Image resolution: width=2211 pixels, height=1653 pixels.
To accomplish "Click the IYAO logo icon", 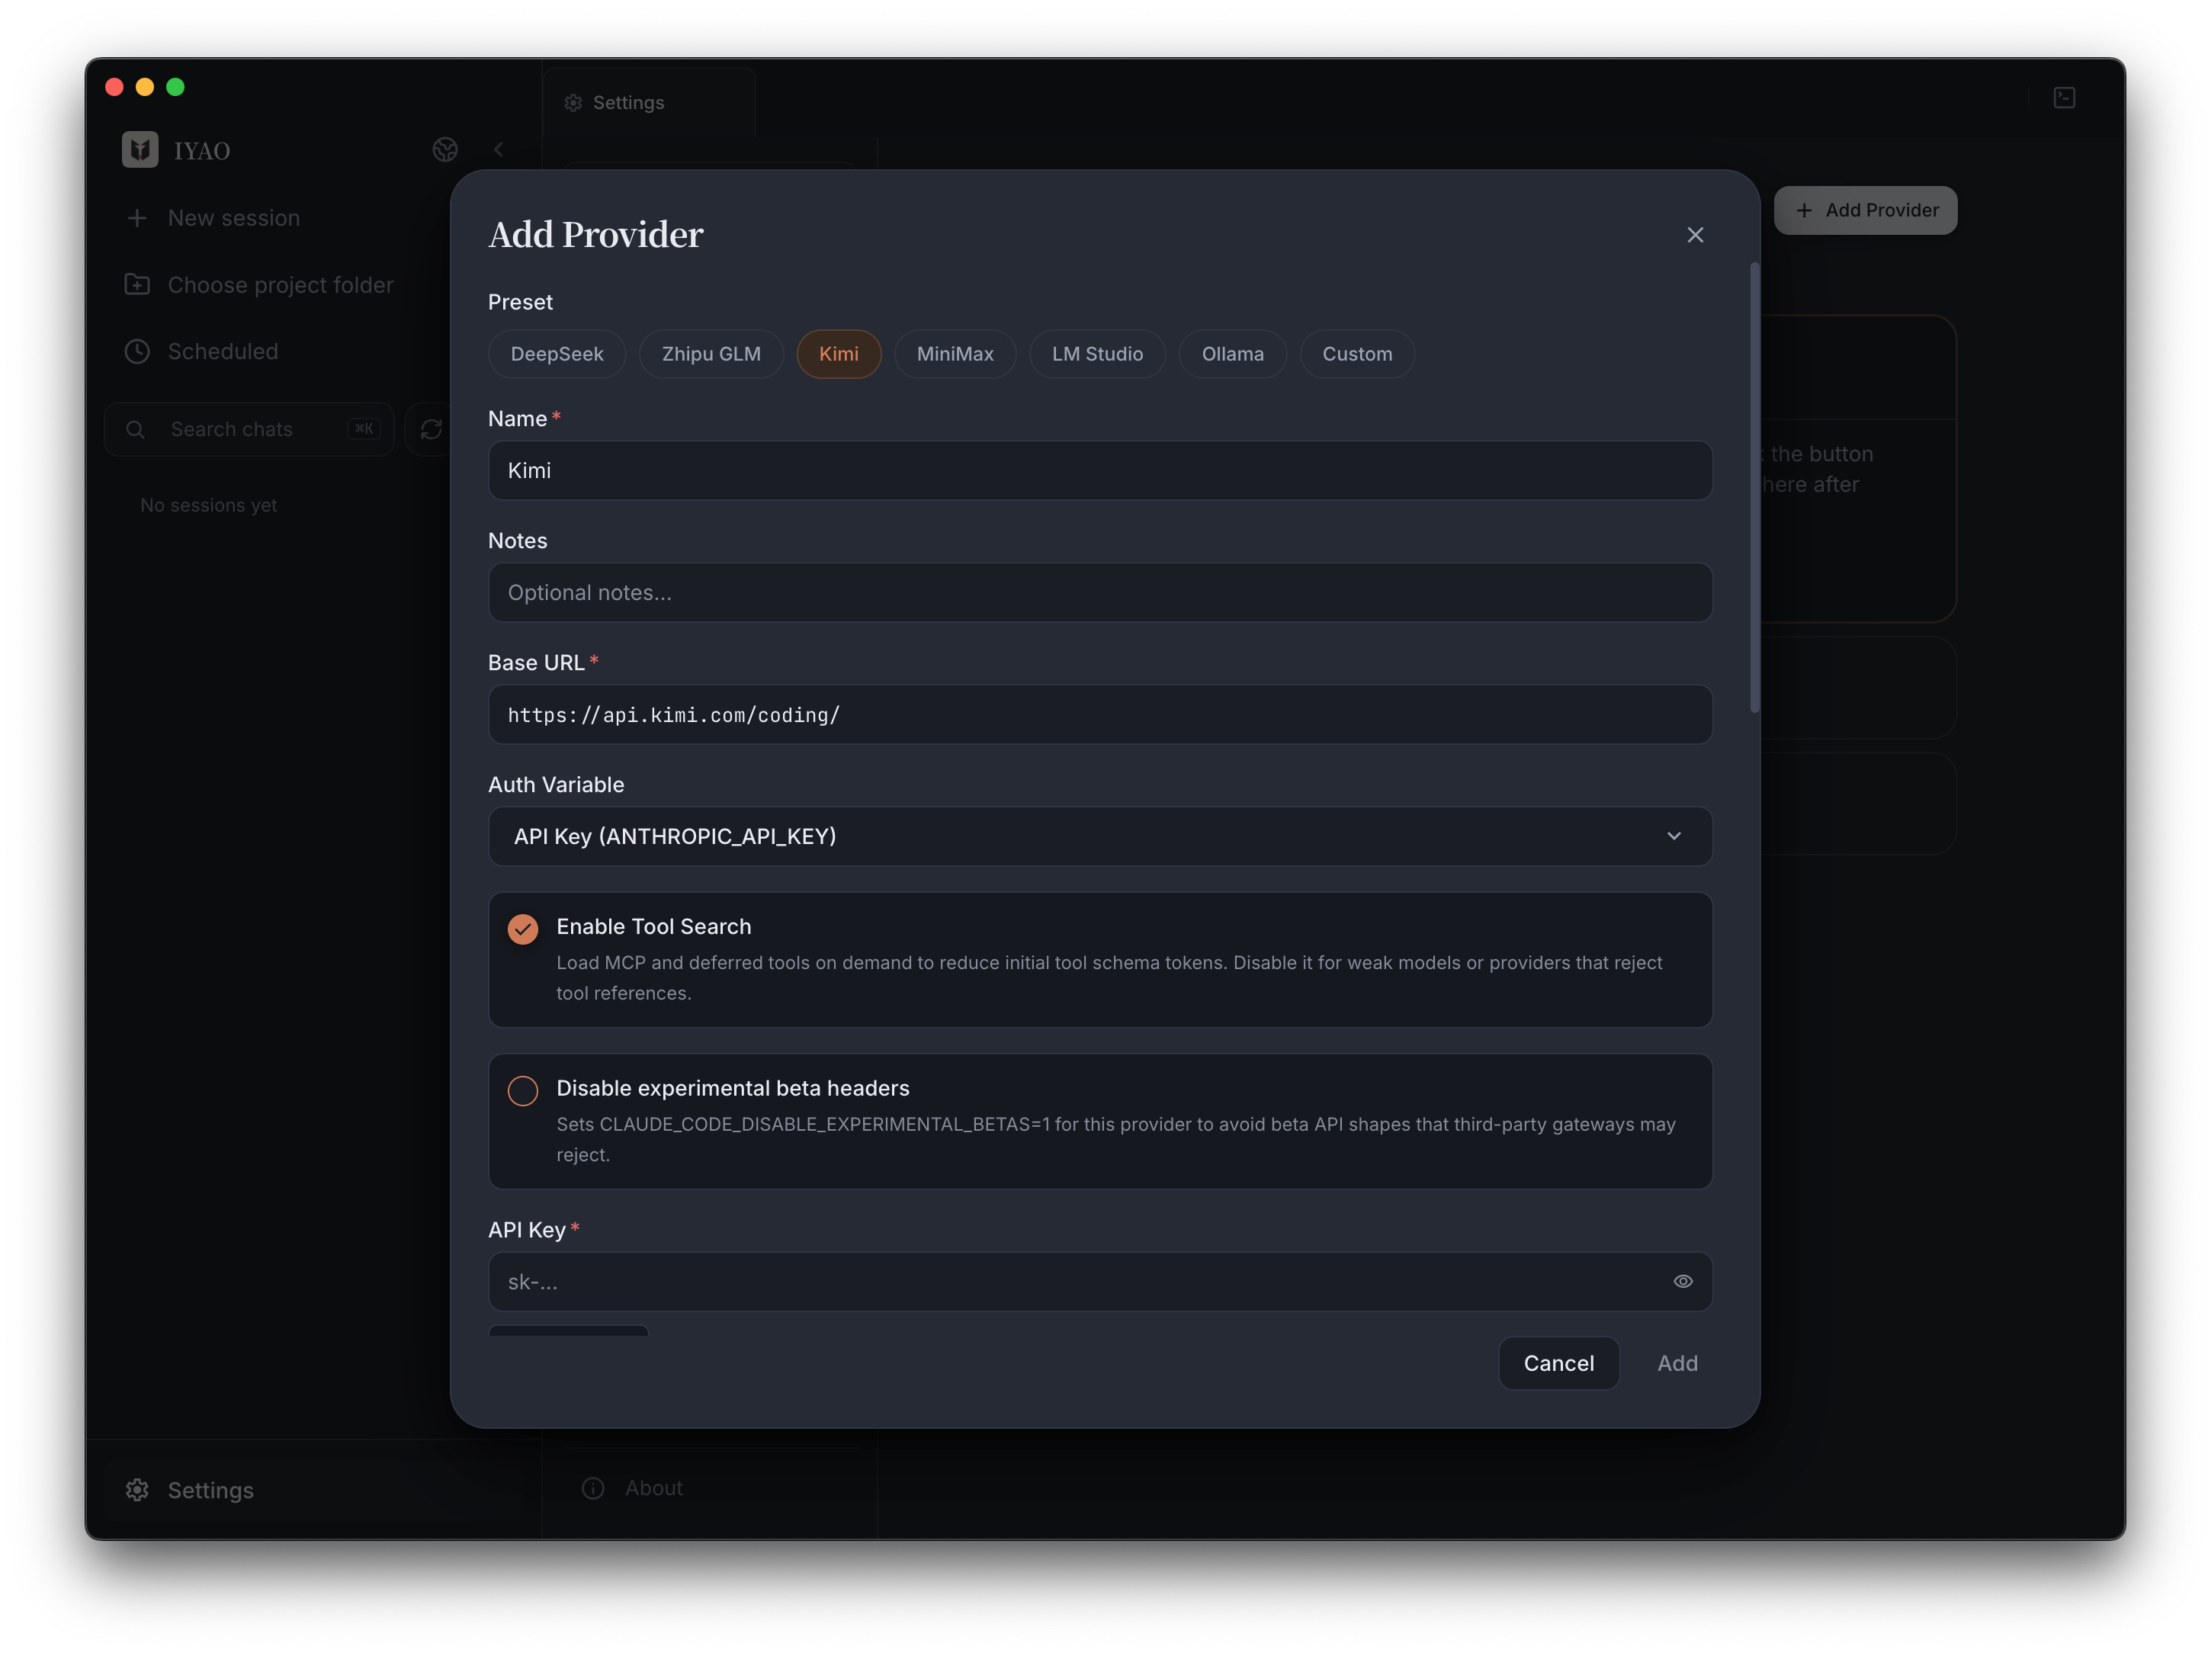I will click(x=140, y=150).
